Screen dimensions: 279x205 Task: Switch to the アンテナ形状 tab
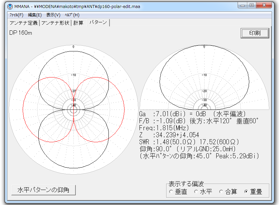[x=55, y=23]
